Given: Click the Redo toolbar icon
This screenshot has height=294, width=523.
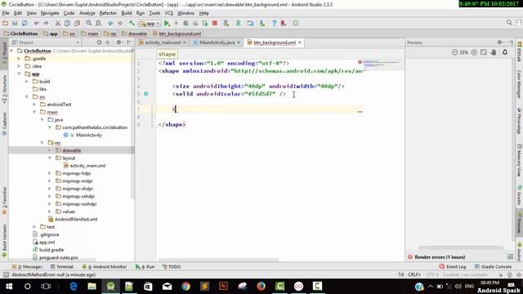Looking at the screenshot, I should point(46,24).
